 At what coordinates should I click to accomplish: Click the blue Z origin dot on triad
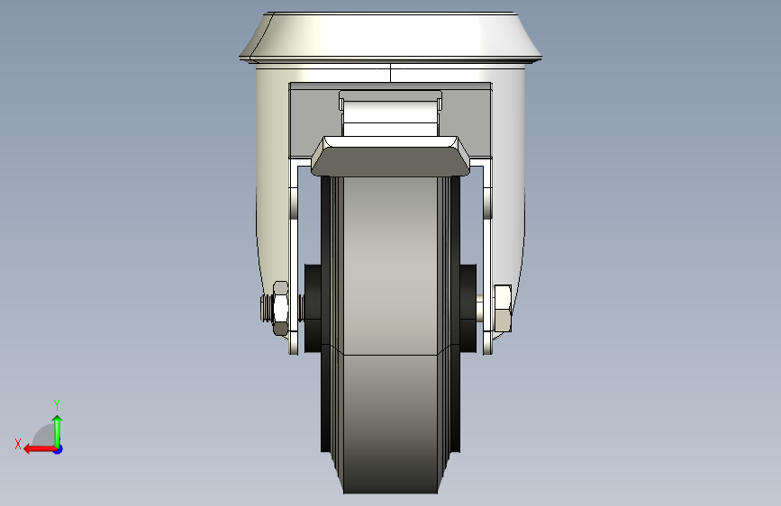[x=59, y=449]
